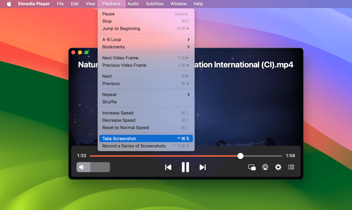Open the Help menu
Image resolution: width=352 pixels, height=210 pixels.
click(x=198, y=4)
